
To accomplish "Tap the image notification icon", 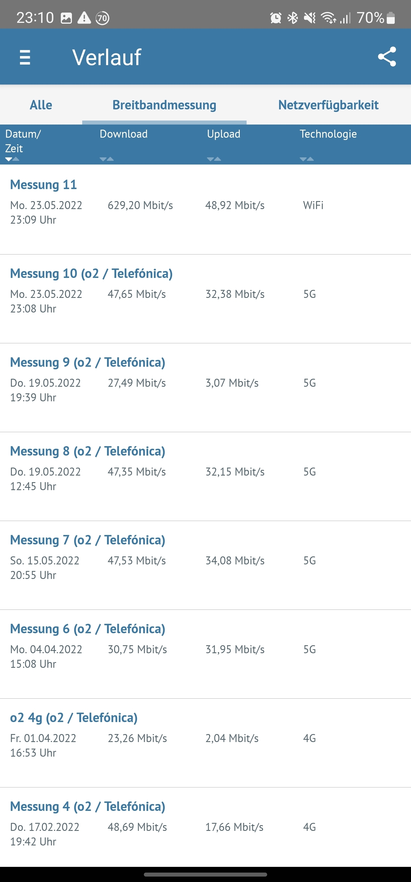I will (x=66, y=18).
